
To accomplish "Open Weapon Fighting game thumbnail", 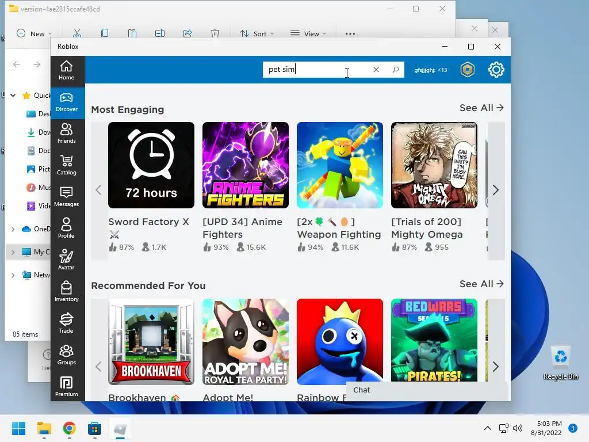I will (340, 165).
